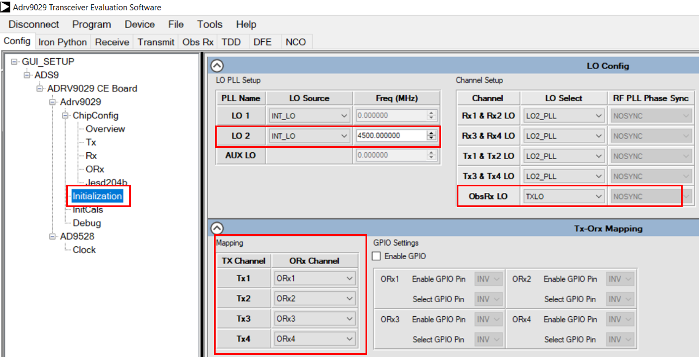Click the Freq (MHz) column header
Viewport: 699px width, 357px height.
pyautogui.click(x=396, y=98)
